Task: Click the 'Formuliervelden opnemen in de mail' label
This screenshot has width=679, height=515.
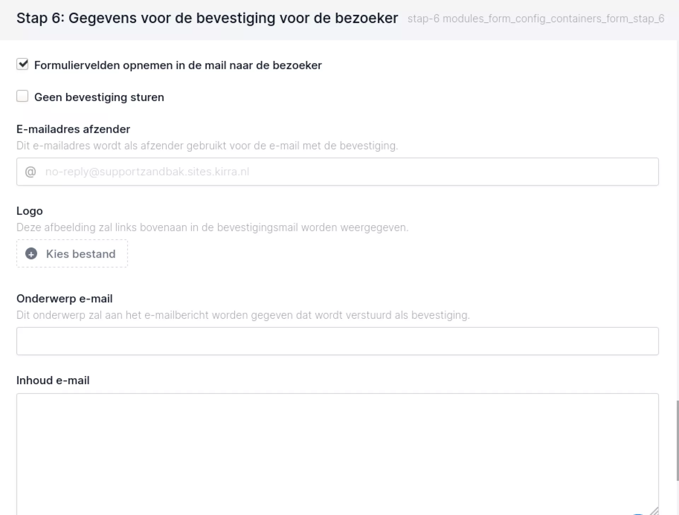Action: [178, 65]
